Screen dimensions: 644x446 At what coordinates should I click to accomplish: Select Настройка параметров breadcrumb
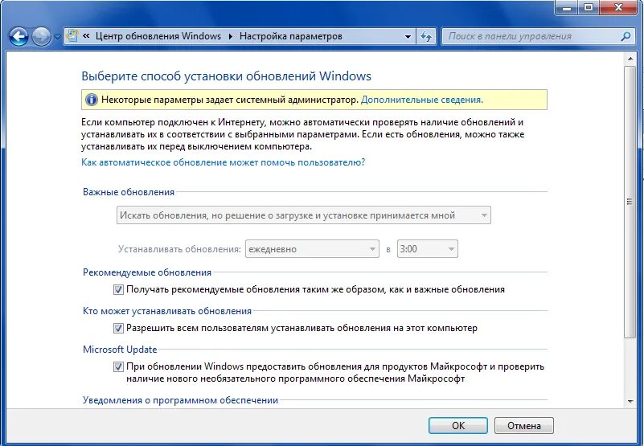tap(291, 36)
